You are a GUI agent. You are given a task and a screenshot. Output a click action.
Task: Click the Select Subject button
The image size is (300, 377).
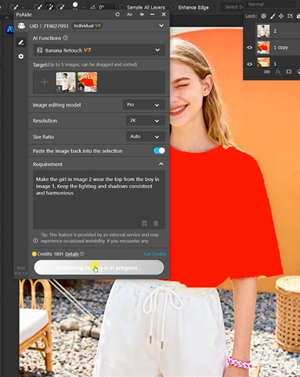click(233, 7)
